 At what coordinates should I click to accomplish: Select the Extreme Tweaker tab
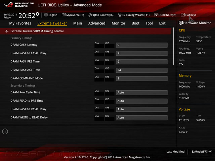52,23
